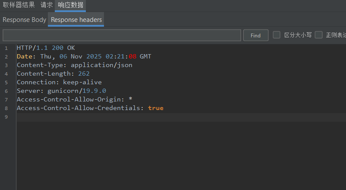
Task: Click line number 9 in the gutter
Action: tap(6, 117)
